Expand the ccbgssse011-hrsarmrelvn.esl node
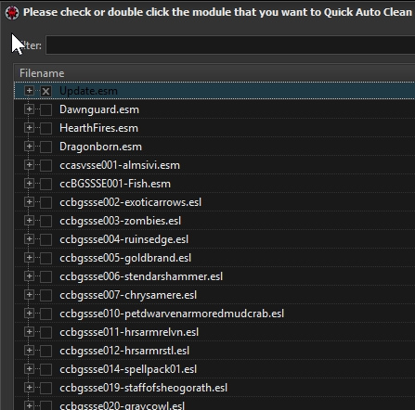The height and width of the screenshot is (410, 415). click(x=29, y=332)
